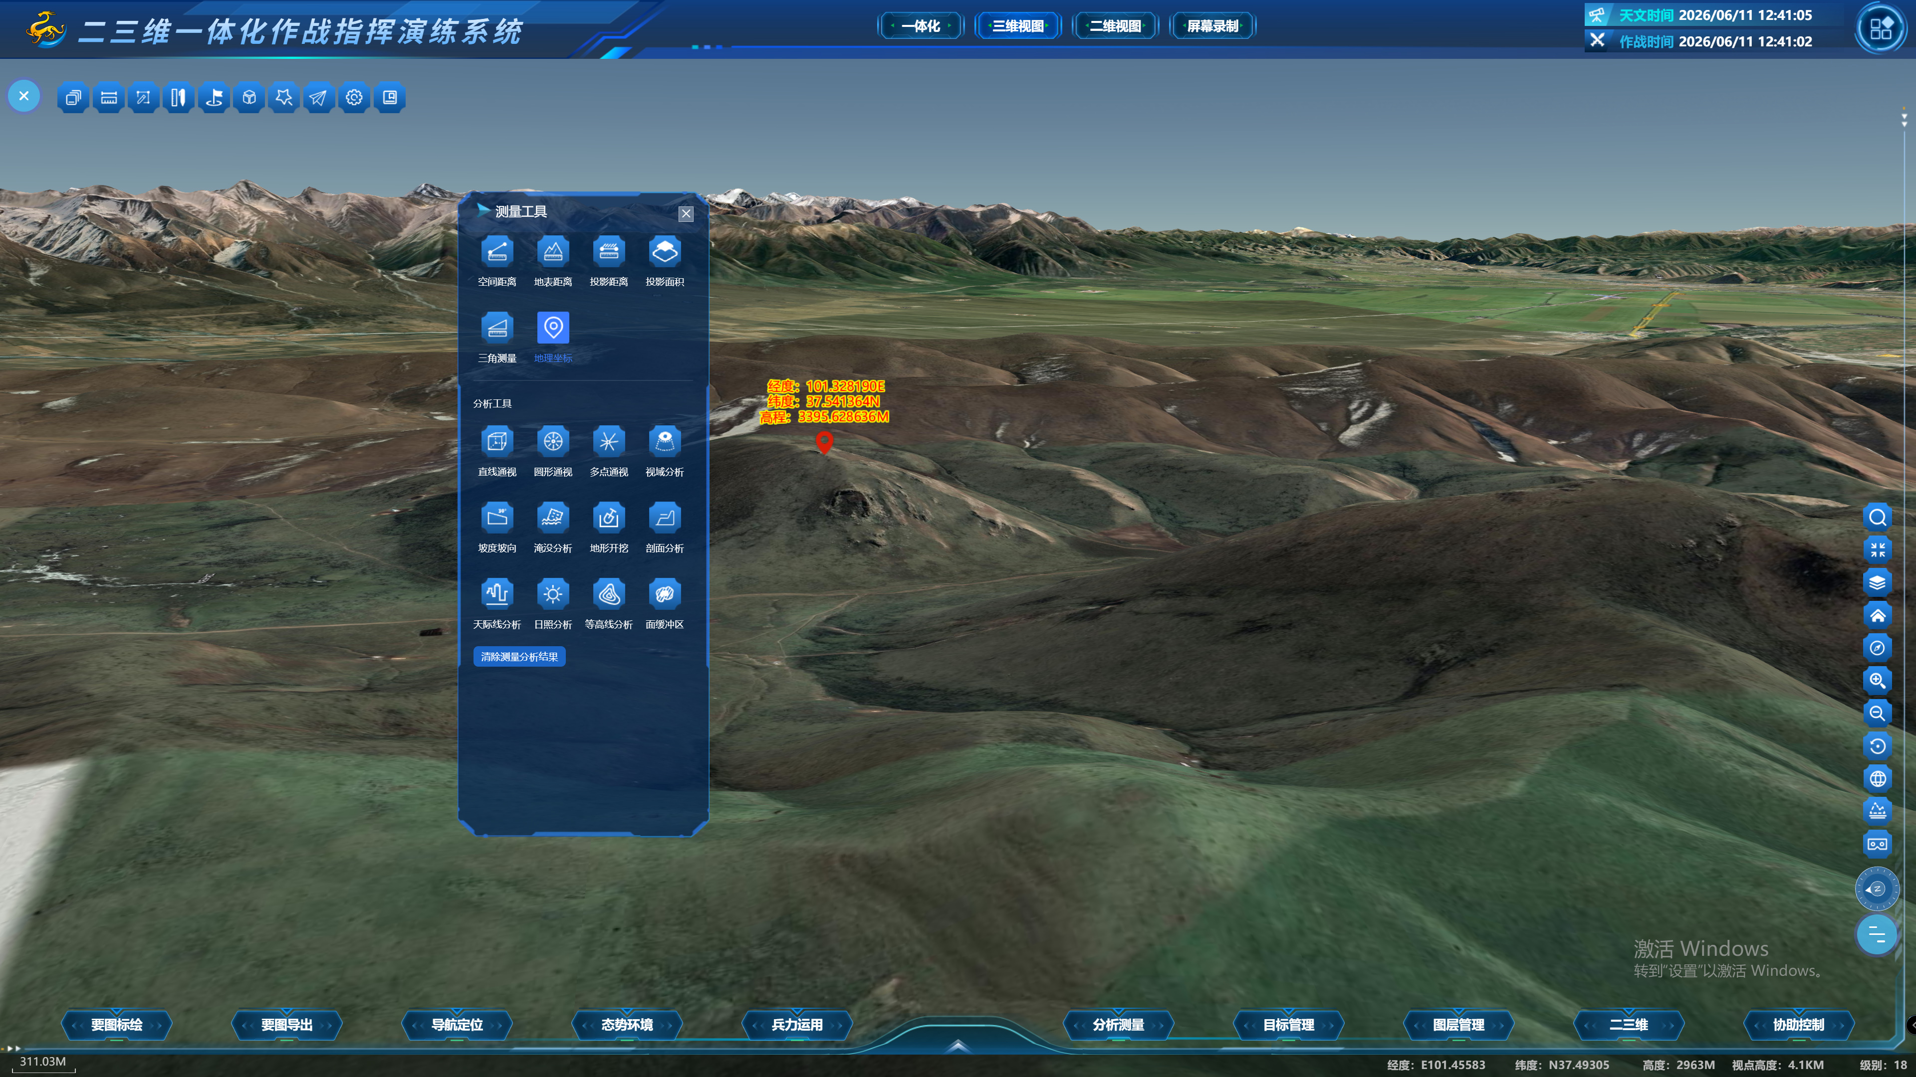Click the red location pin on terrain
This screenshot has width=1916, height=1077.
coord(824,442)
